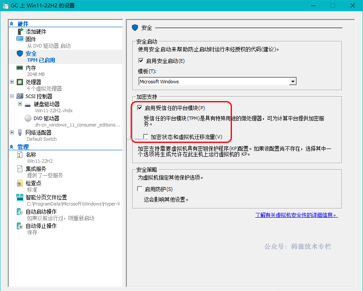
Task: Select the 检查点 checkpoint icon
Action: (x=20, y=183)
